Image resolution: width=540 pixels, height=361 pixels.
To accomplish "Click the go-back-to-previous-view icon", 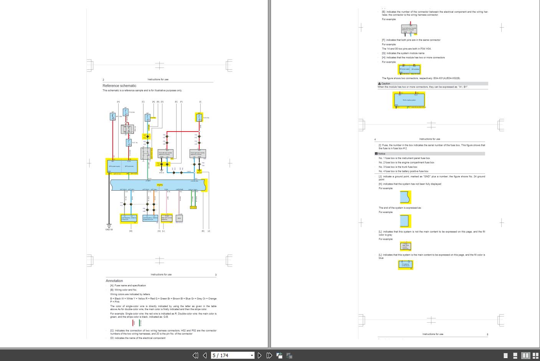I will coord(279,355).
